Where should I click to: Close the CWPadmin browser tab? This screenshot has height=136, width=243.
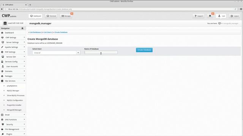[26, 5]
